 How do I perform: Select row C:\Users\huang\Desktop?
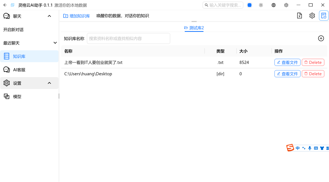click(x=194, y=74)
